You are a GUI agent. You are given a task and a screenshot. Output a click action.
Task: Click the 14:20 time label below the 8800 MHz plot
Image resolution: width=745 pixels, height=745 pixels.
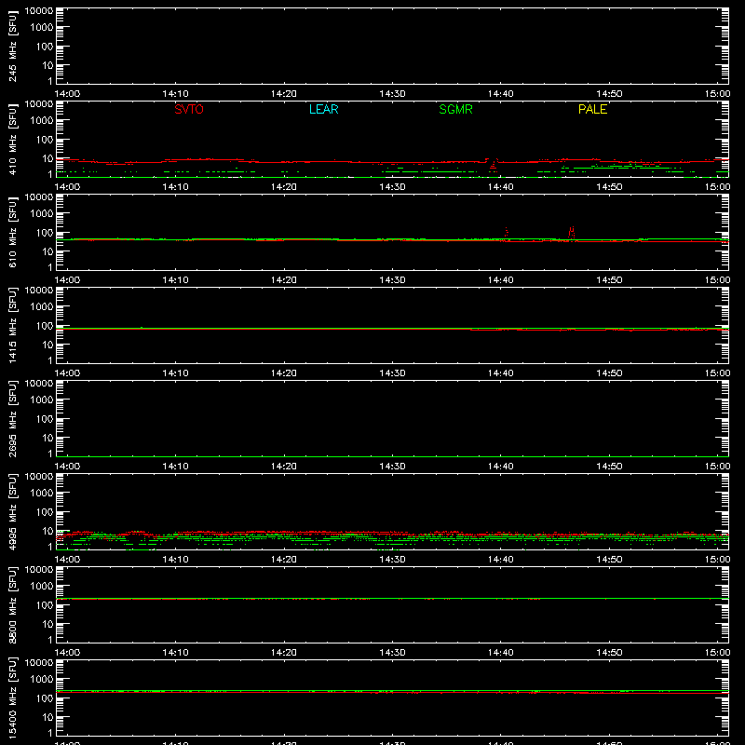pyautogui.click(x=284, y=653)
